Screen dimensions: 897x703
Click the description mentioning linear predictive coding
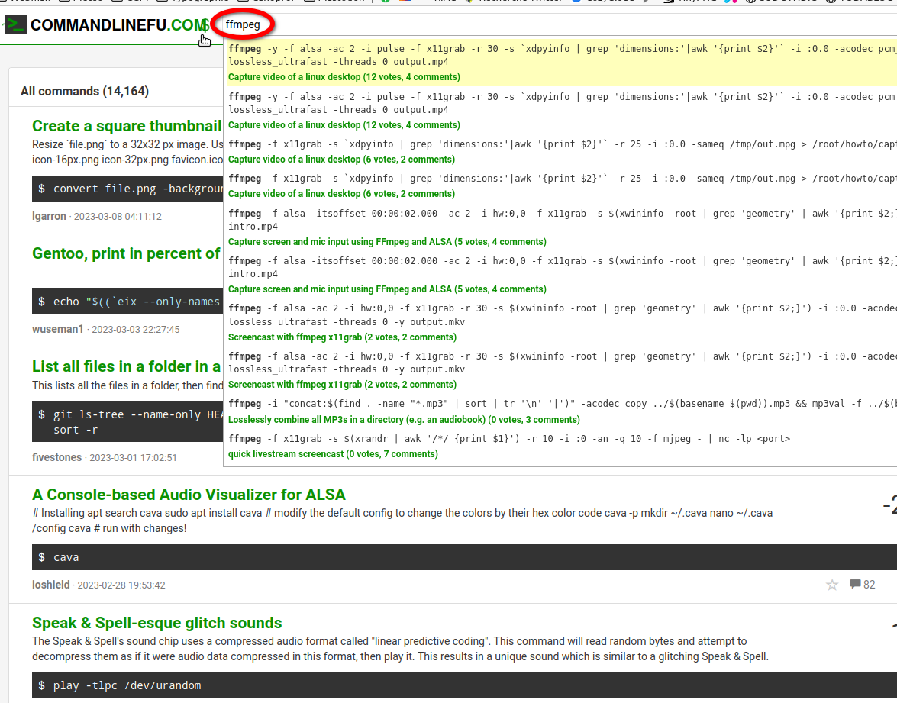click(401, 649)
